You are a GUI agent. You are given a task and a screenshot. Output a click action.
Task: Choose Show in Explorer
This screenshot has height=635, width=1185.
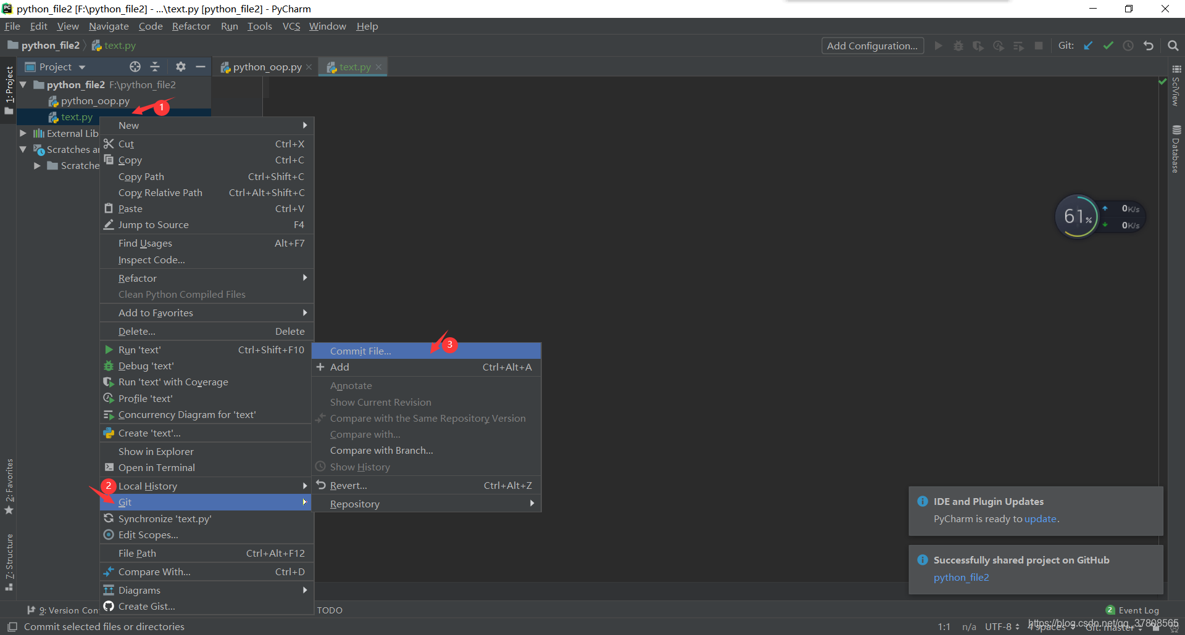click(207, 451)
